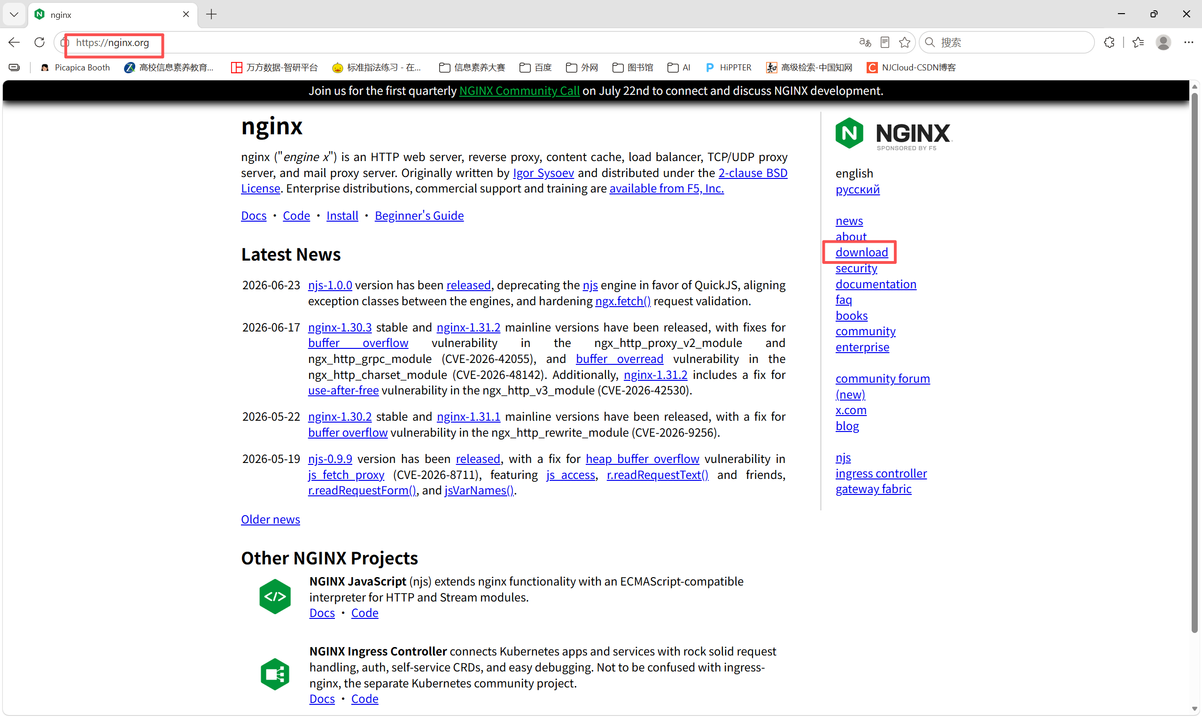Viewport: 1202px width, 717px height.
Task: Open HiPPTER bookmark
Action: [729, 68]
